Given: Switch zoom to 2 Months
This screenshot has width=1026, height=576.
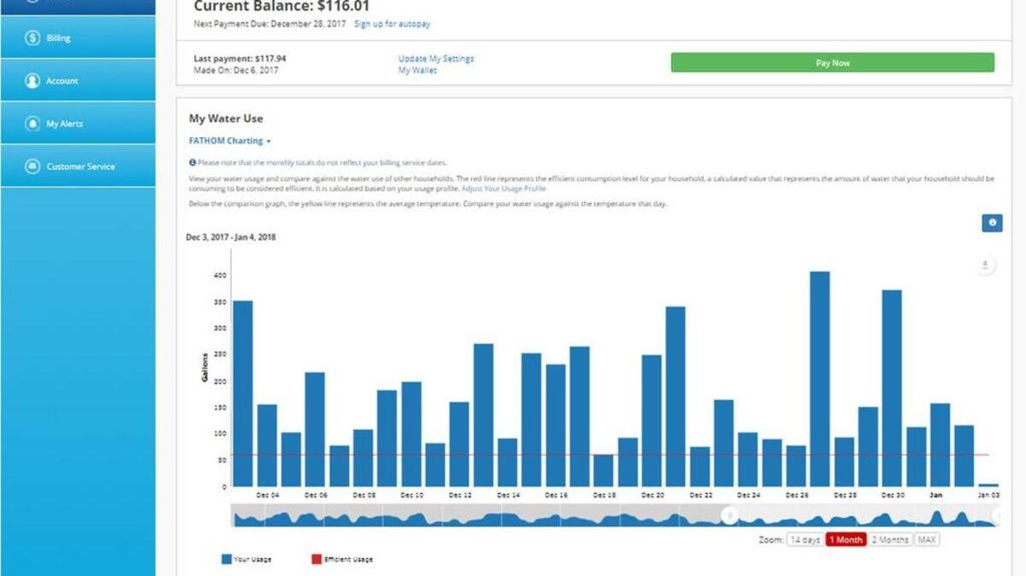Looking at the screenshot, I should (890, 539).
